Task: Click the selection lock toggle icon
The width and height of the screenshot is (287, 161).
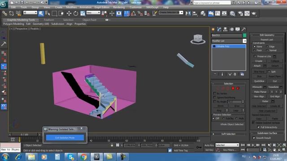Action: tap(112, 145)
